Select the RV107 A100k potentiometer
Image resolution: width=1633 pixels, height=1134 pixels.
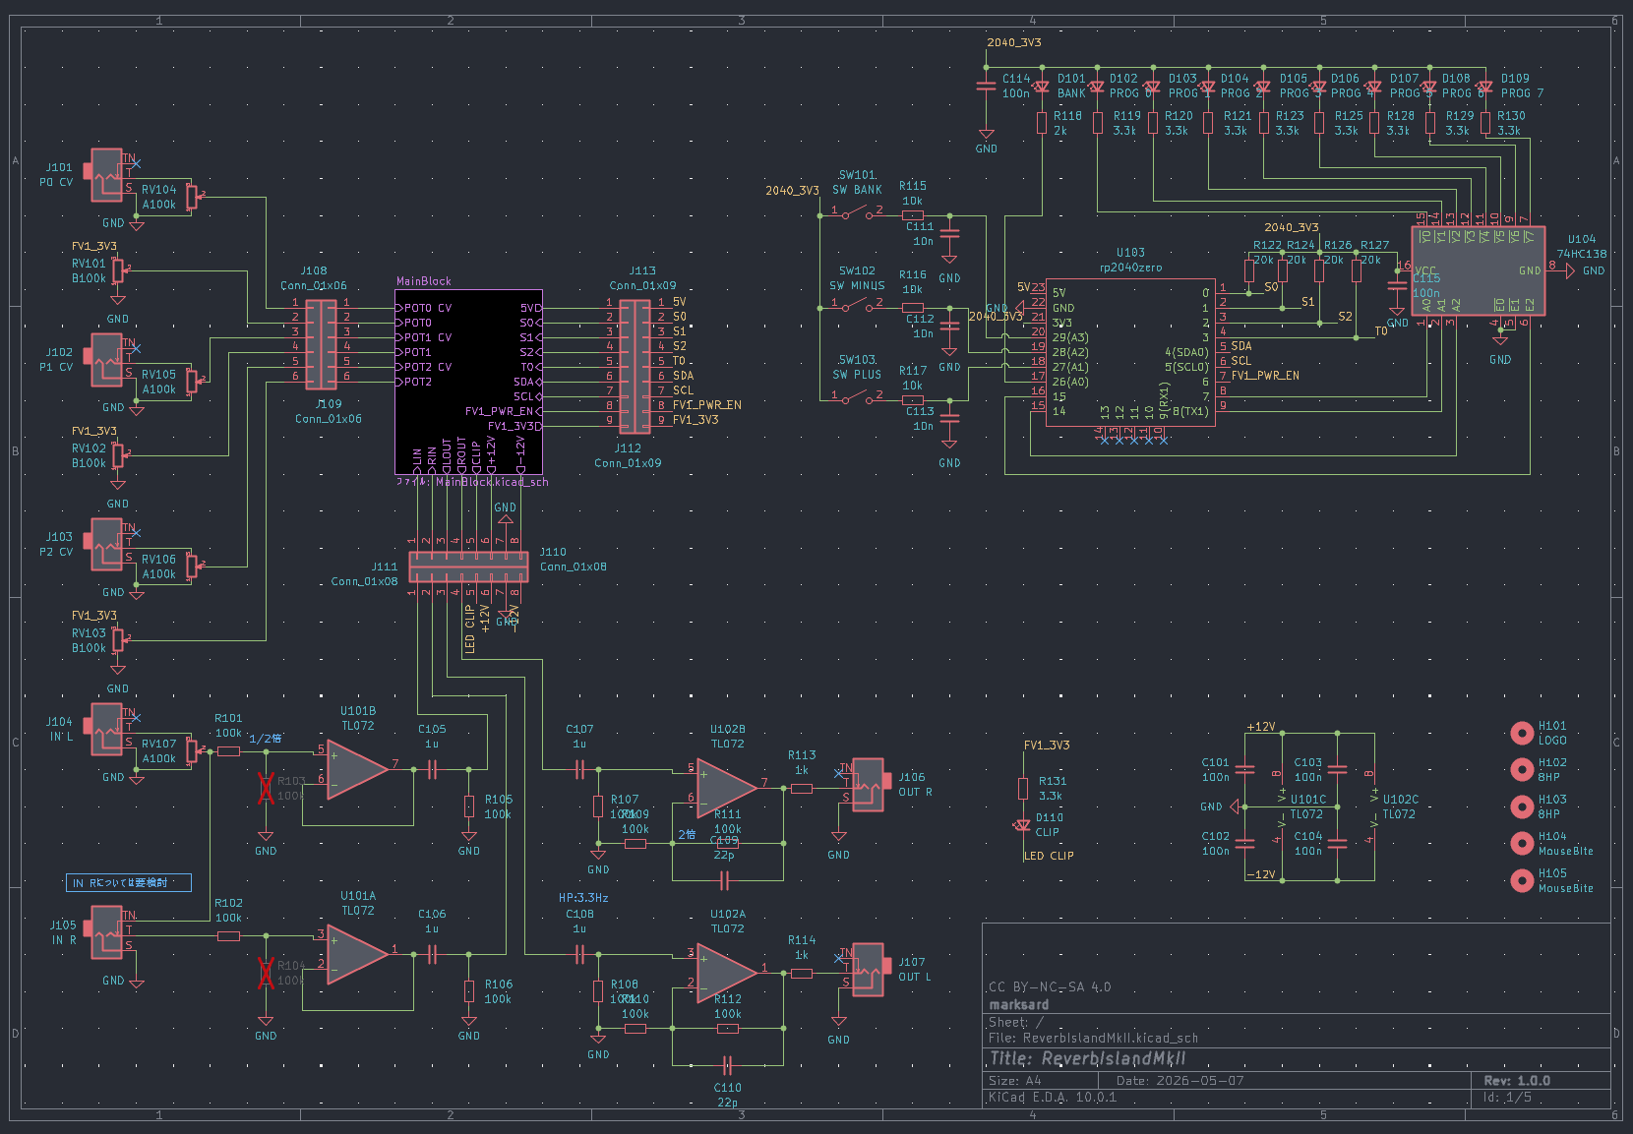point(192,751)
